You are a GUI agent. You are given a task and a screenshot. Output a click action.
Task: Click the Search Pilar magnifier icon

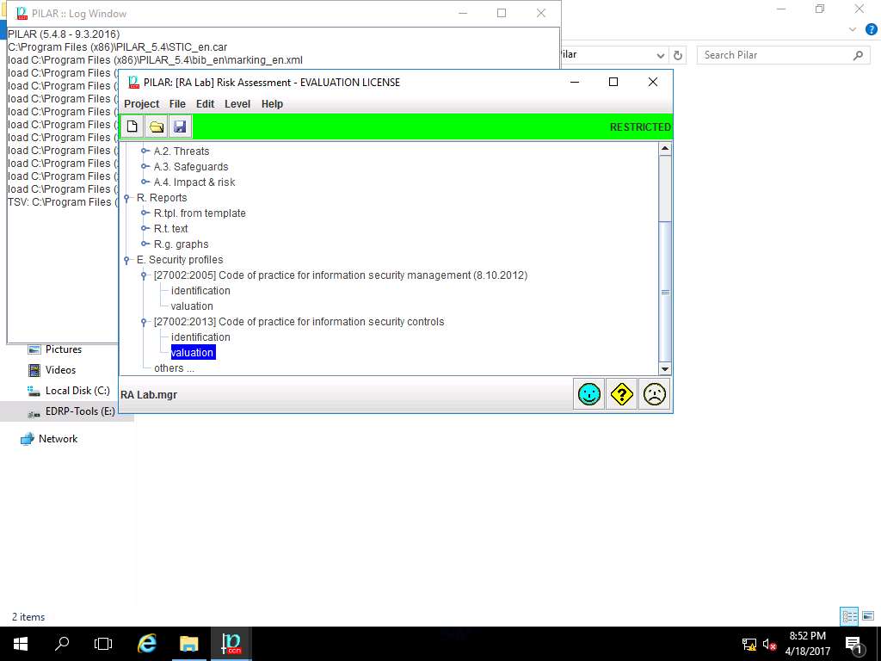point(858,55)
